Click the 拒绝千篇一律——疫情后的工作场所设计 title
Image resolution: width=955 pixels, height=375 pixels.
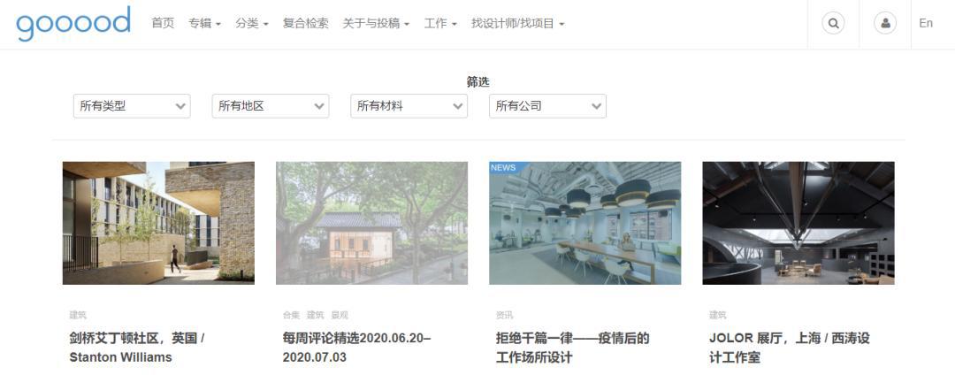point(572,348)
